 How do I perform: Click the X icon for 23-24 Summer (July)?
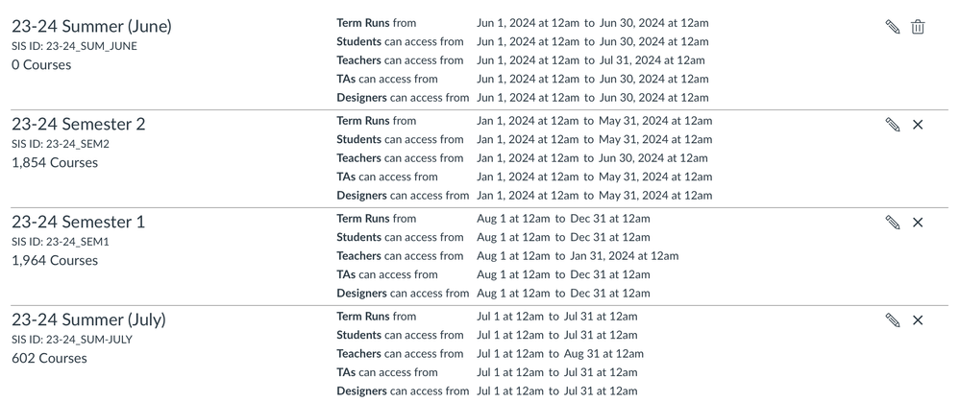pos(918,320)
